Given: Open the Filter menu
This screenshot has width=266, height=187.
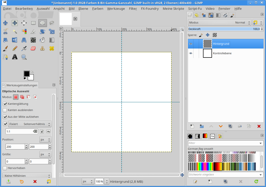Looking at the screenshot, I should [x=133, y=8].
